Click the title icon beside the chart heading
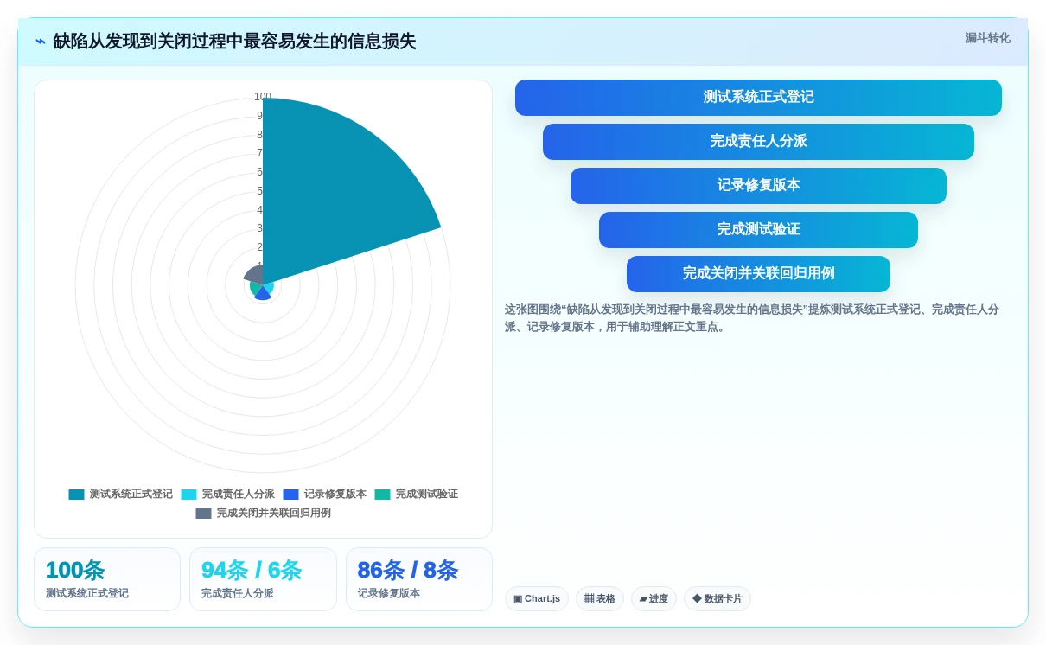This screenshot has height=645, width=1046. (41, 42)
